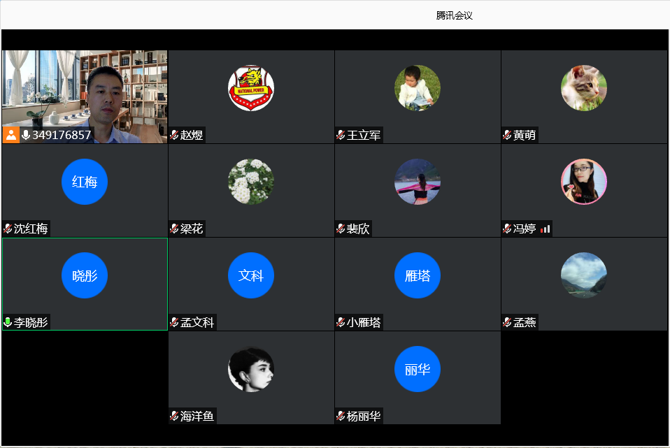Click the blue 丽华 avatar circle

click(x=418, y=369)
